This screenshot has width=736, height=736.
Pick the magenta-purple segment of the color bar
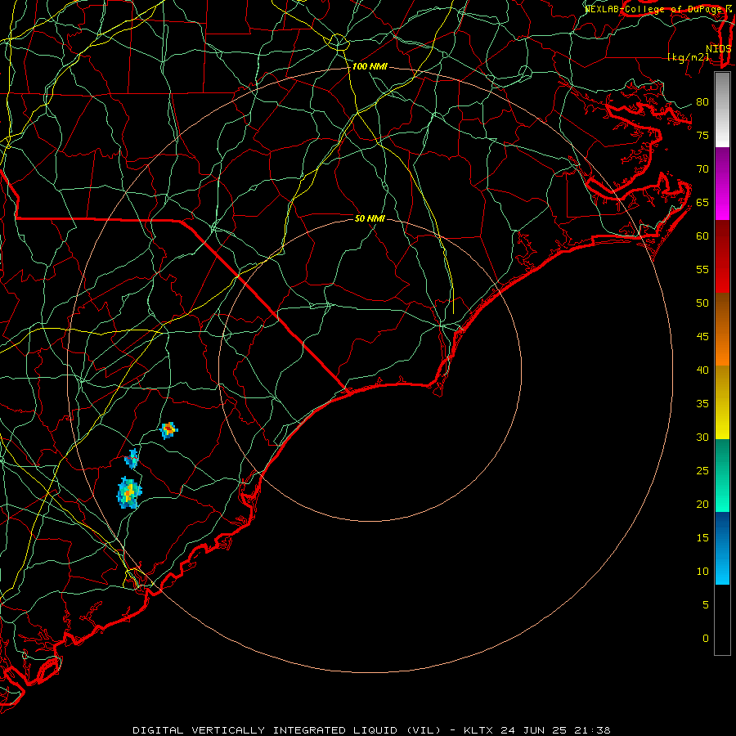722,183
